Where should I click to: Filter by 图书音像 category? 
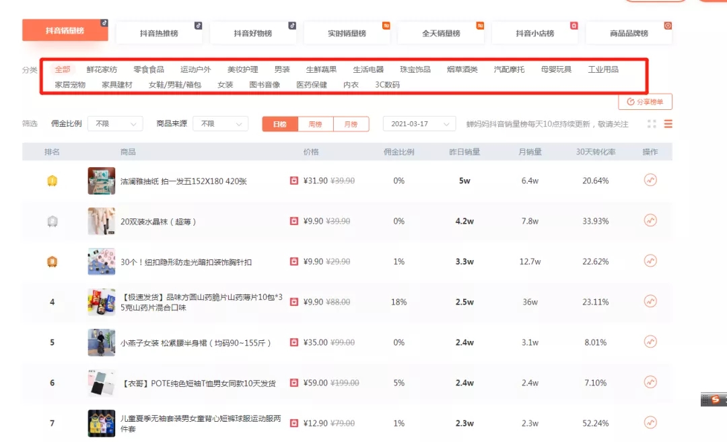pyautogui.click(x=265, y=84)
